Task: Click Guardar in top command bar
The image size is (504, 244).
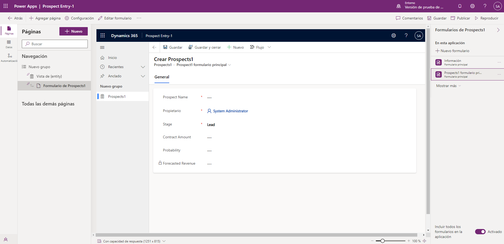Action: (437, 18)
